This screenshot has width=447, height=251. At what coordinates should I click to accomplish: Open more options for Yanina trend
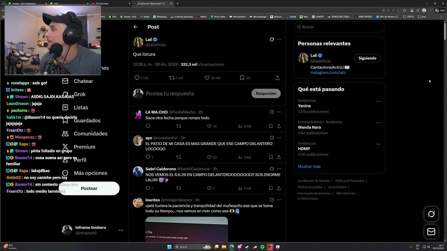[378, 101]
